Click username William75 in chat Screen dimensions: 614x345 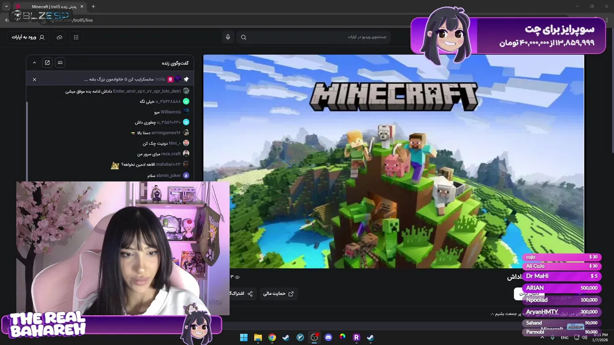click(171, 112)
